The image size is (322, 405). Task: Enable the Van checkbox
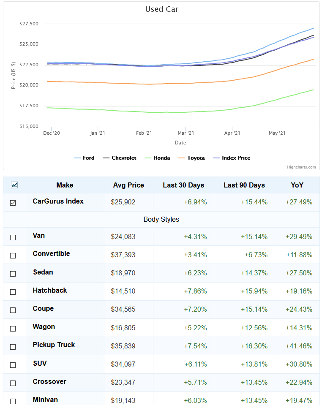pos(13,237)
